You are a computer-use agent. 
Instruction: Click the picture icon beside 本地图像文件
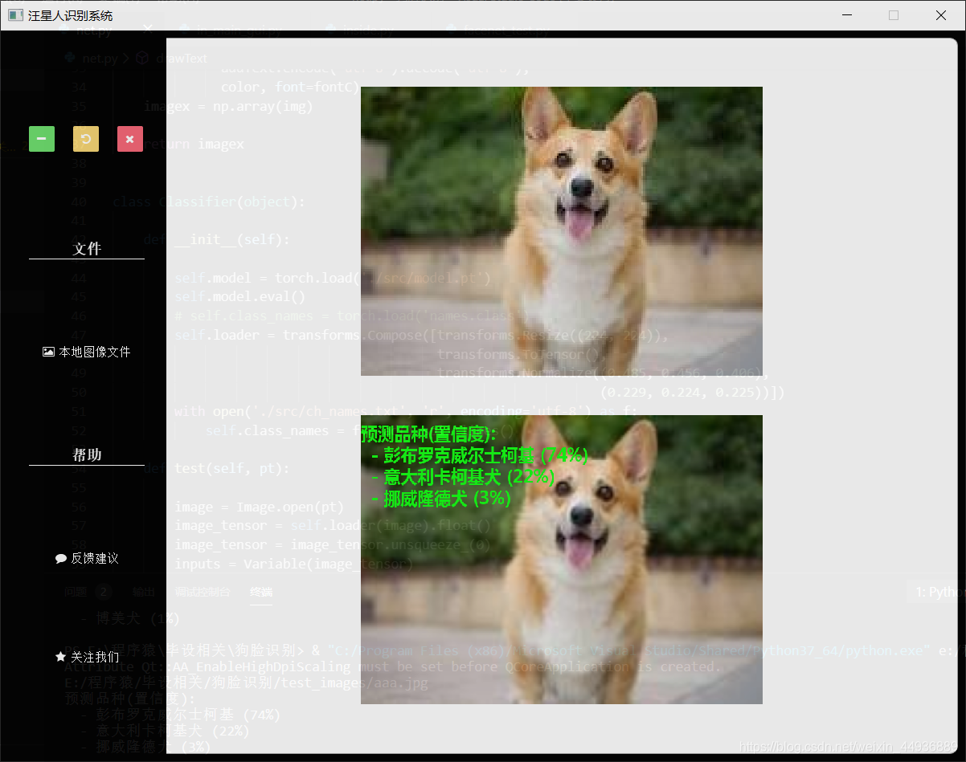pyautogui.click(x=48, y=352)
